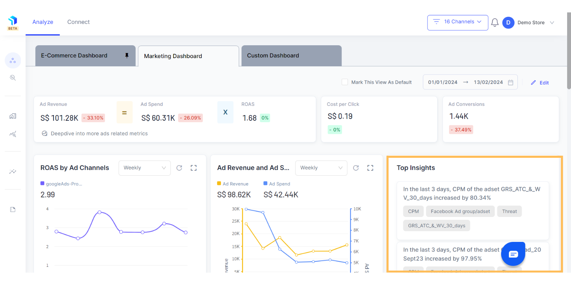
Task: Click the Threat tag in first insight
Action: coord(509,211)
